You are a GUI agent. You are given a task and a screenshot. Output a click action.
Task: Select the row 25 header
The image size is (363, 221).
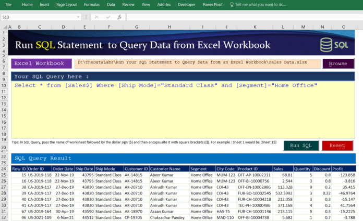5,175
